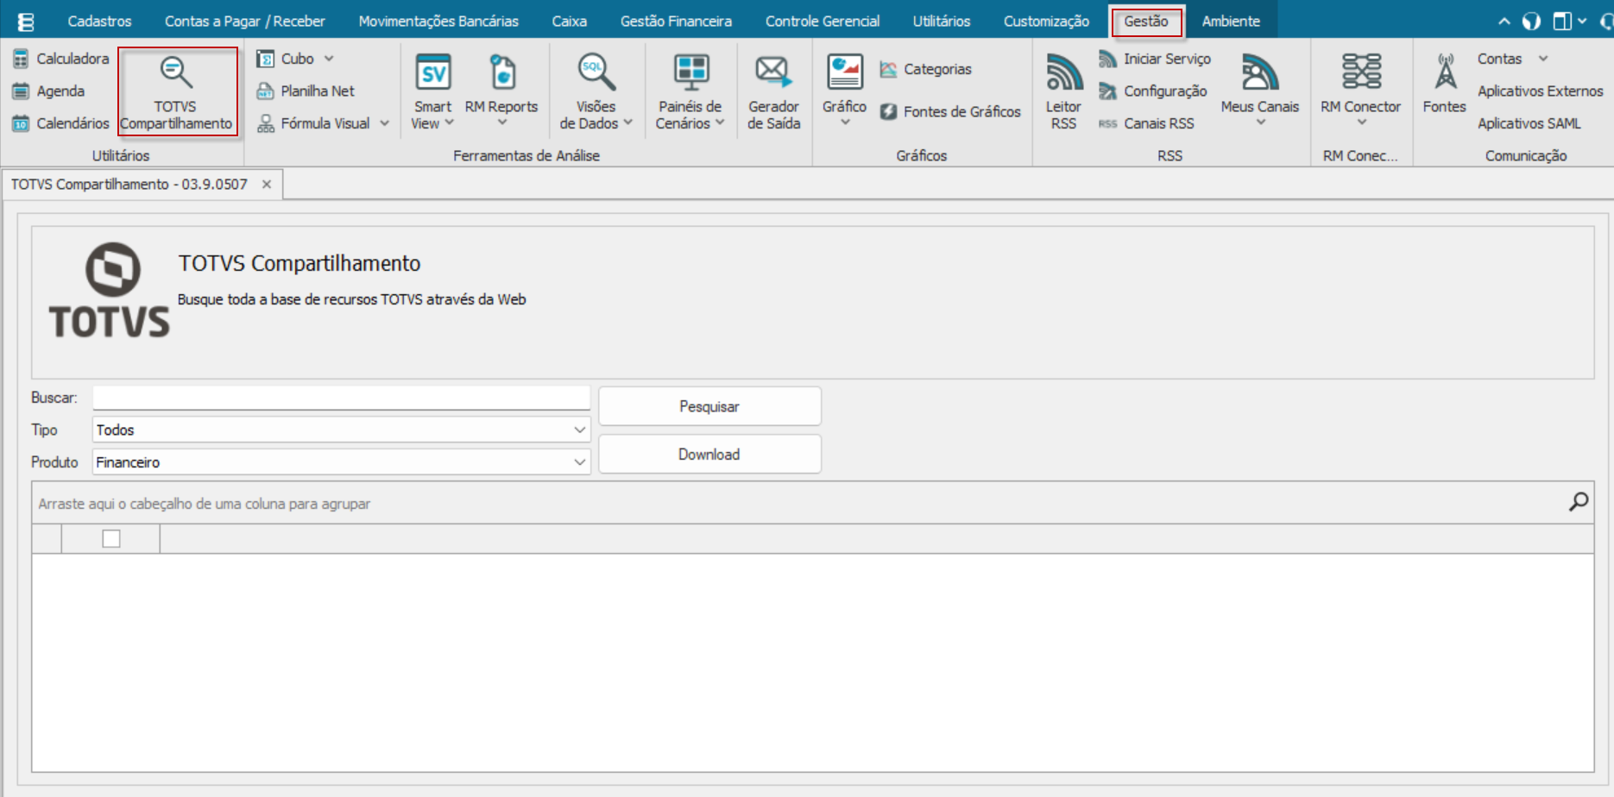1614x797 pixels.
Task: Click the Download button
Action: tap(709, 455)
